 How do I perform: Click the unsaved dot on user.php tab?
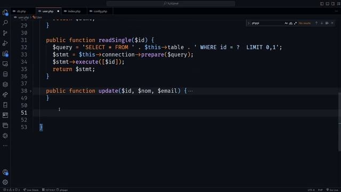click(x=58, y=11)
